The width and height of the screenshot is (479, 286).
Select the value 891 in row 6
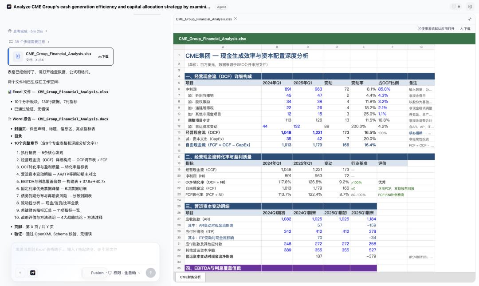coord(277,89)
